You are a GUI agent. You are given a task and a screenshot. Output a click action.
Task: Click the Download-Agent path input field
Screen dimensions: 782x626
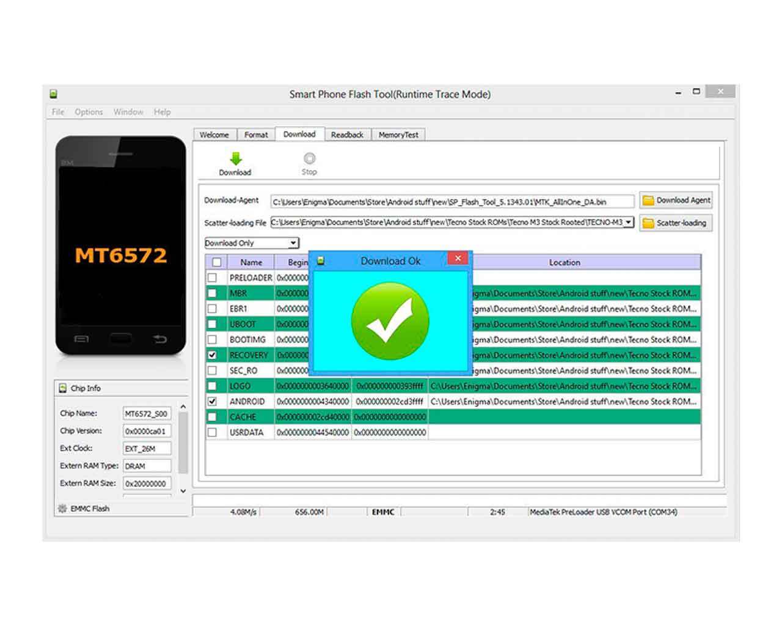click(x=452, y=202)
